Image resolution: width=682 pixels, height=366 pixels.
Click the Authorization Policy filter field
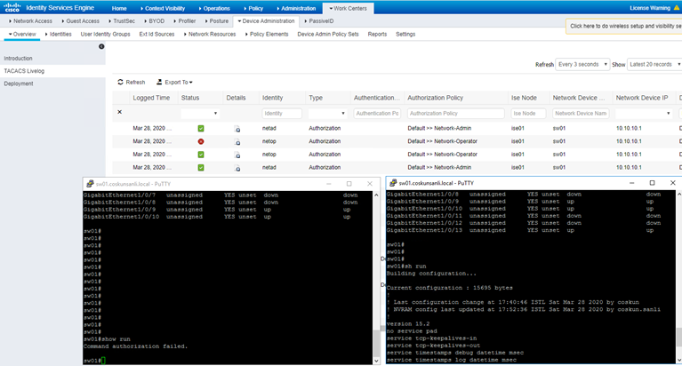(x=455, y=114)
